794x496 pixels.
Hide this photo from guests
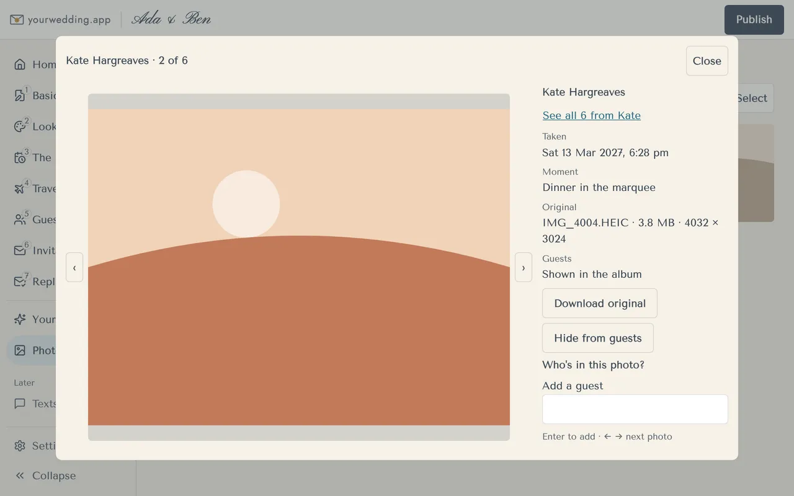pyautogui.click(x=598, y=338)
